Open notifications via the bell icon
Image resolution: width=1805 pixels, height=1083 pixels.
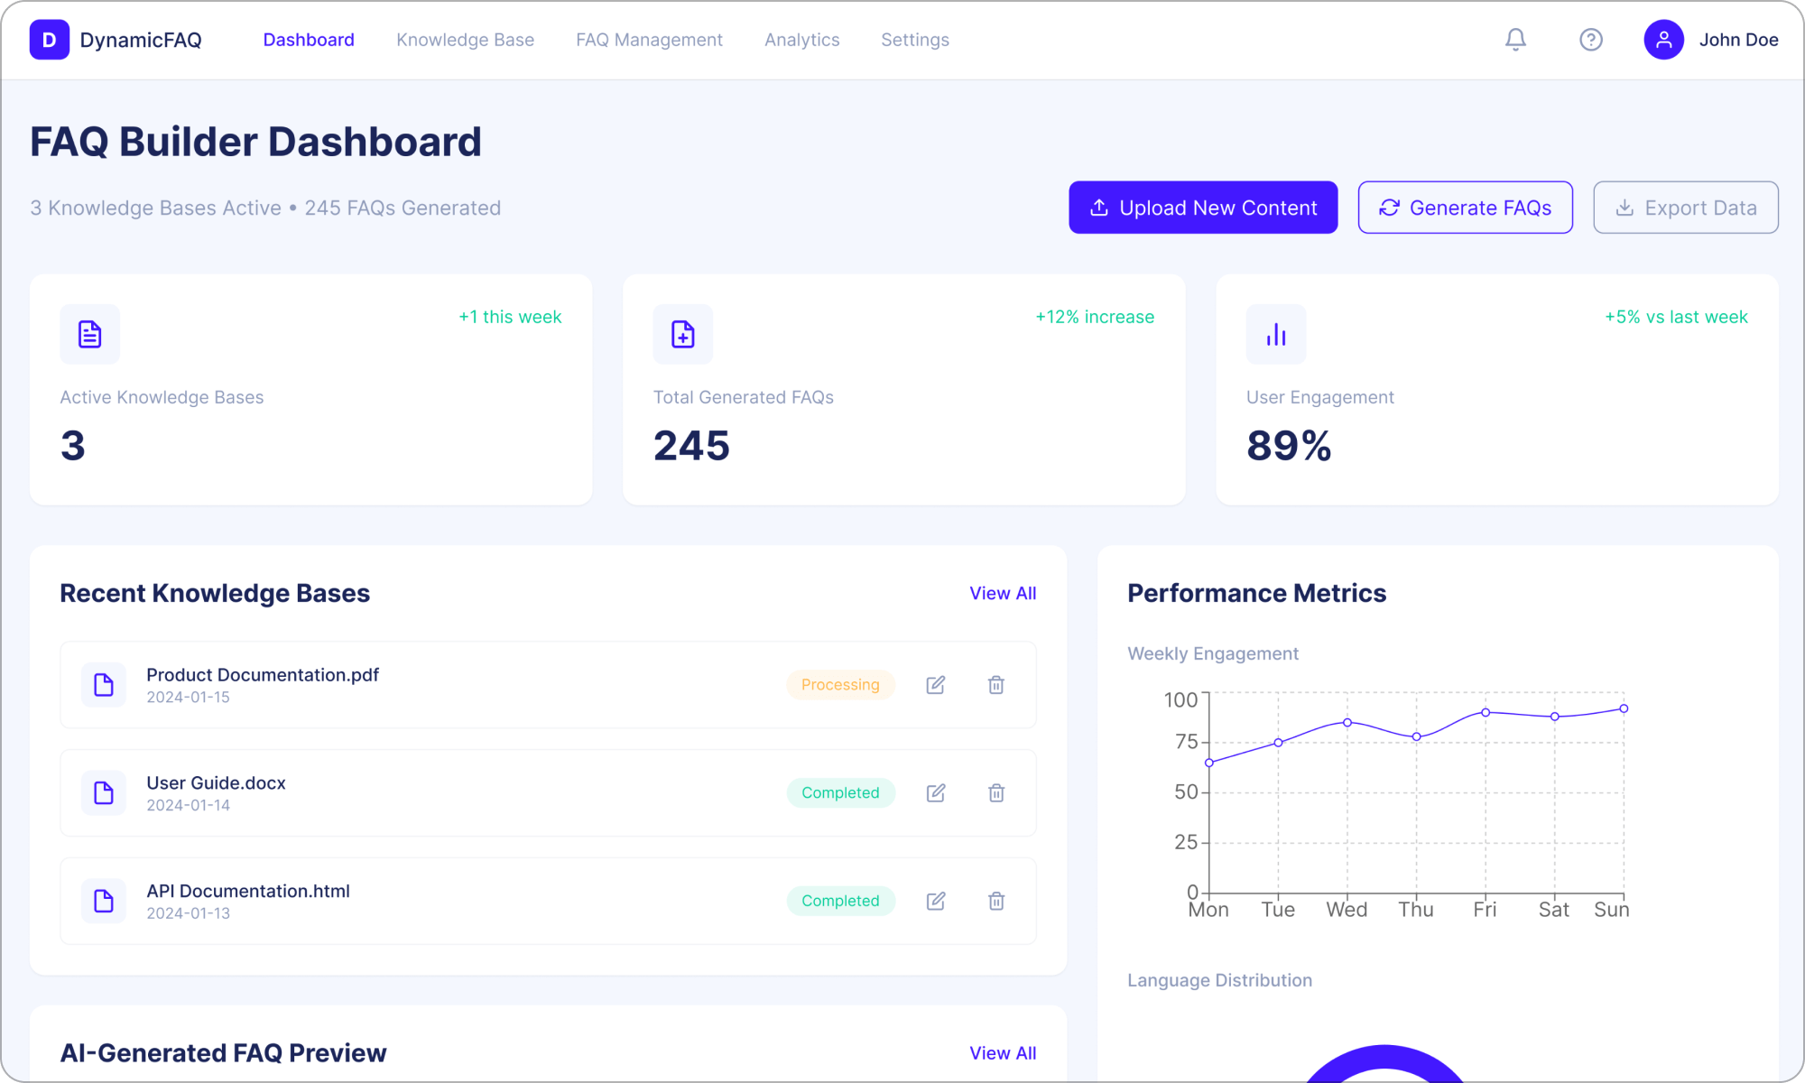tap(1515, 40)
